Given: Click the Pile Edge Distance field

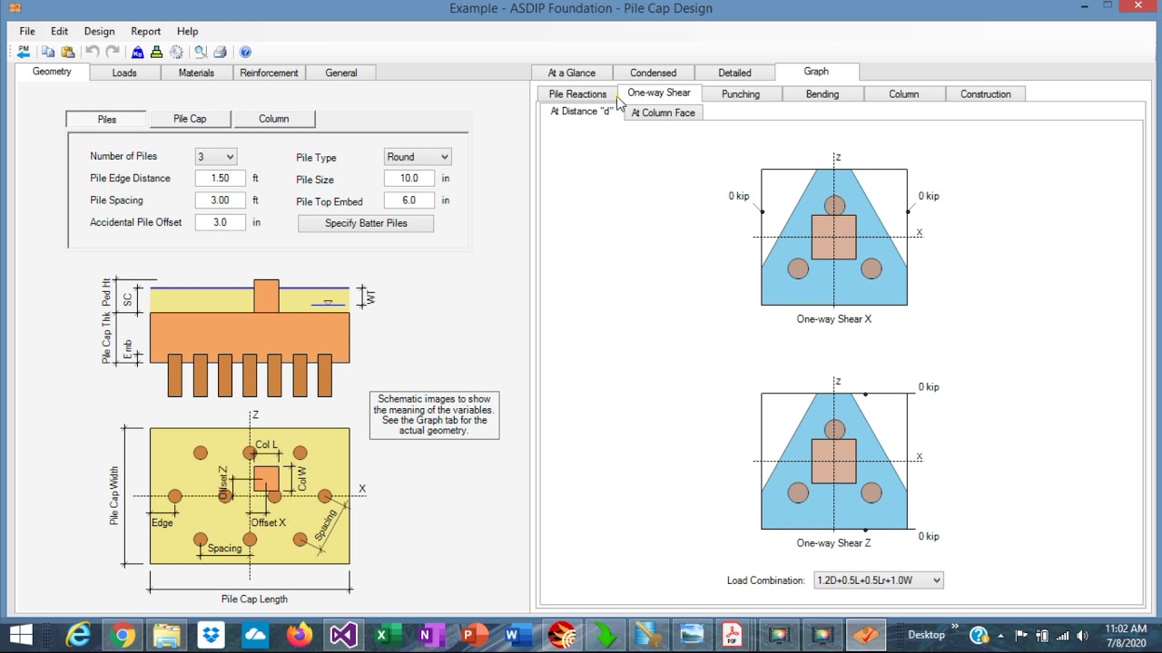Looking at the screenshot, I should click(x=221, y=179).
